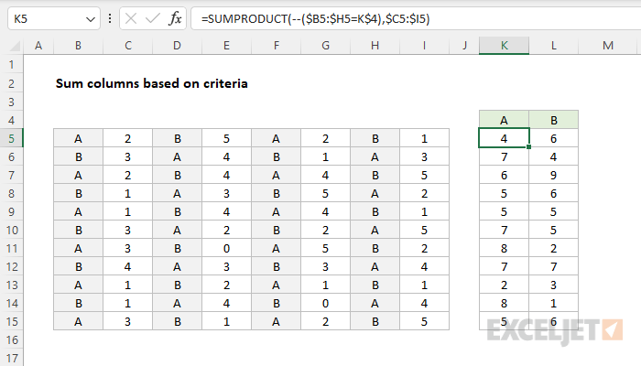Screen dimensions: 641x366
Task: Select the row 5 header
Action: (x=12, y=138)
